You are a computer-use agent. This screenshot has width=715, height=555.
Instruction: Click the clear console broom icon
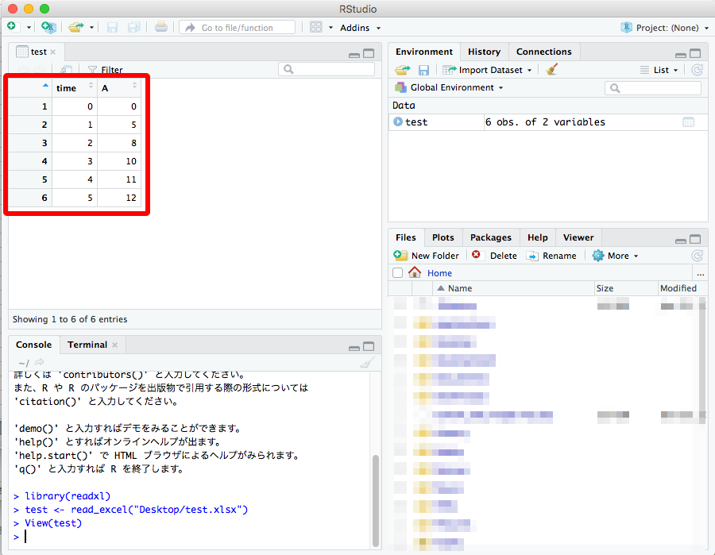(x=367, y=362)
